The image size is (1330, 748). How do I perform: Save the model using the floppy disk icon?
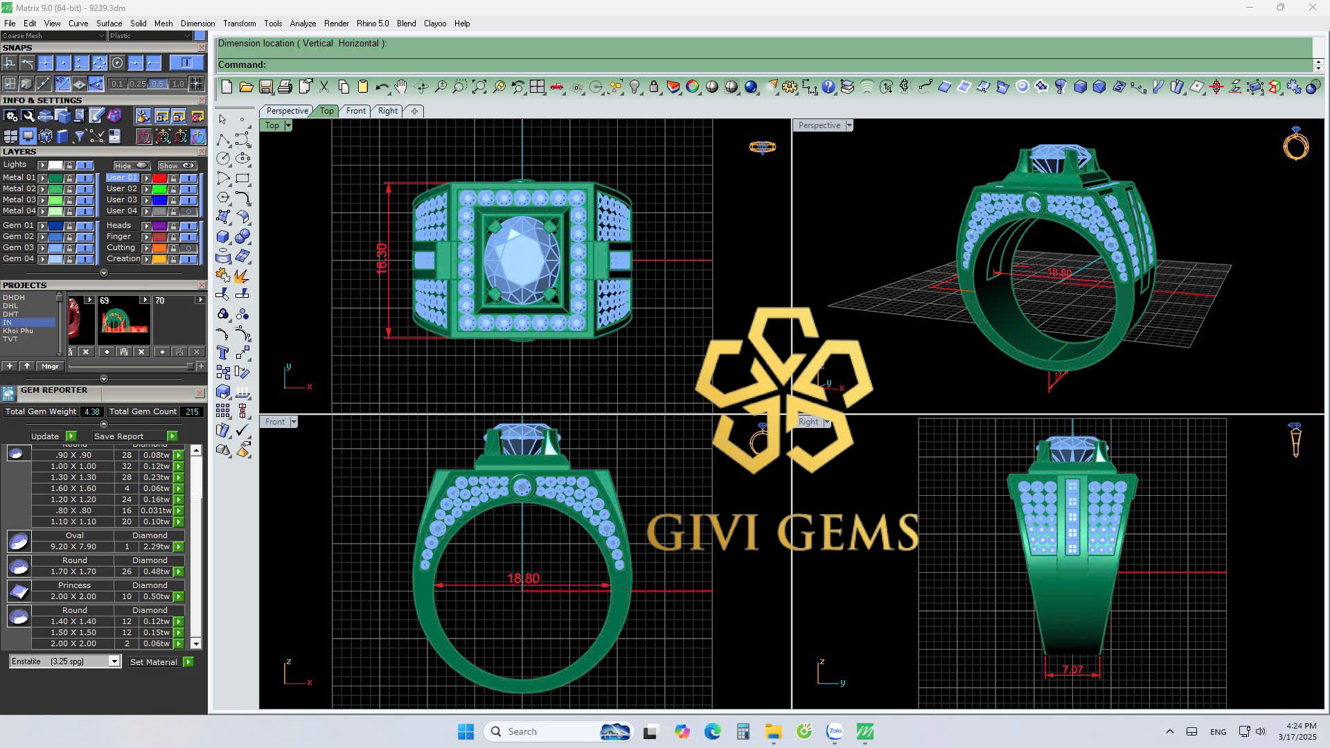click(x=265, y=87)
